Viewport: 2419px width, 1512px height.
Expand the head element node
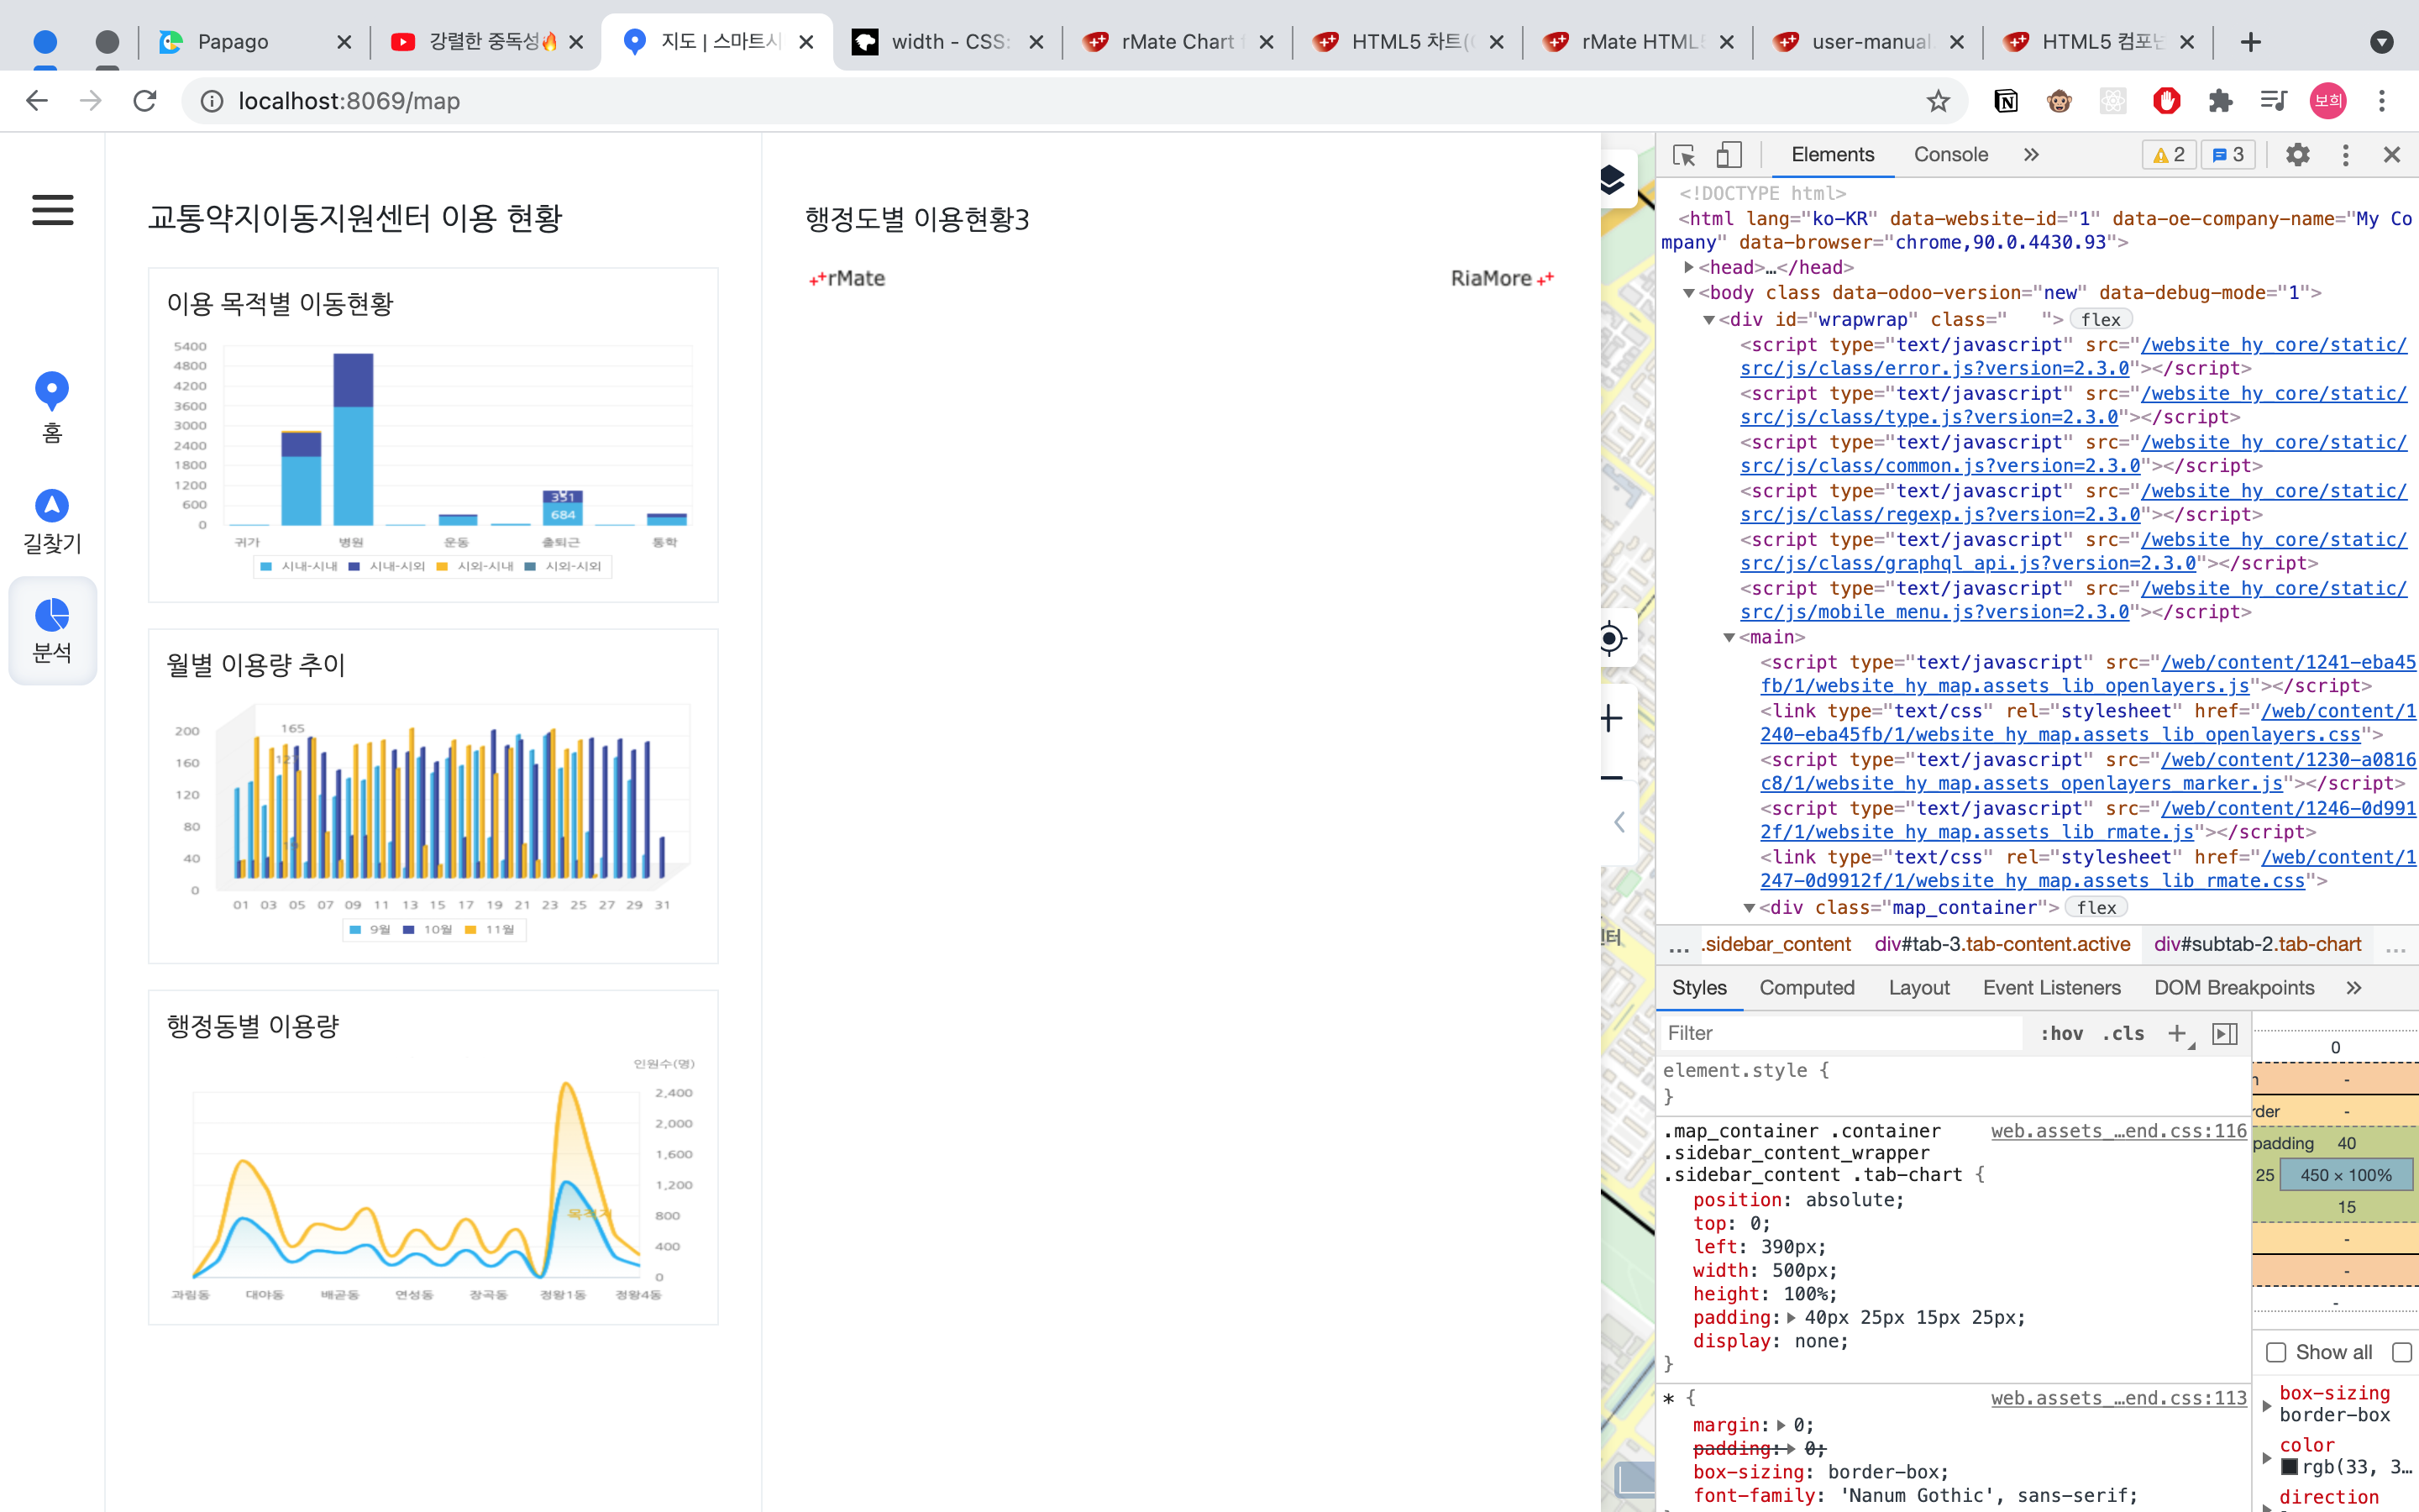[x=1688, y=267]
